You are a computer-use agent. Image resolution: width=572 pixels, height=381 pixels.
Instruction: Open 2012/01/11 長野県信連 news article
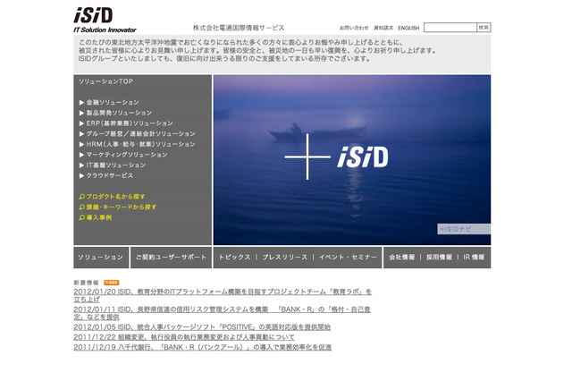coord(222,313)
